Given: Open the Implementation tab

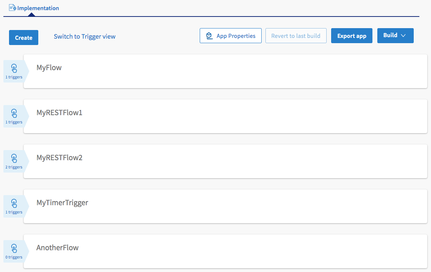Looking at the screenshot, I should tap(38, 8).
